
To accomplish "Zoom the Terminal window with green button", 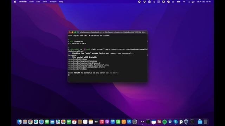I will 75,33.
